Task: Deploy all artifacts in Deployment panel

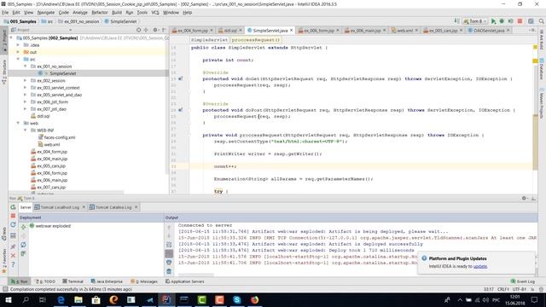Action: [23, 227]
